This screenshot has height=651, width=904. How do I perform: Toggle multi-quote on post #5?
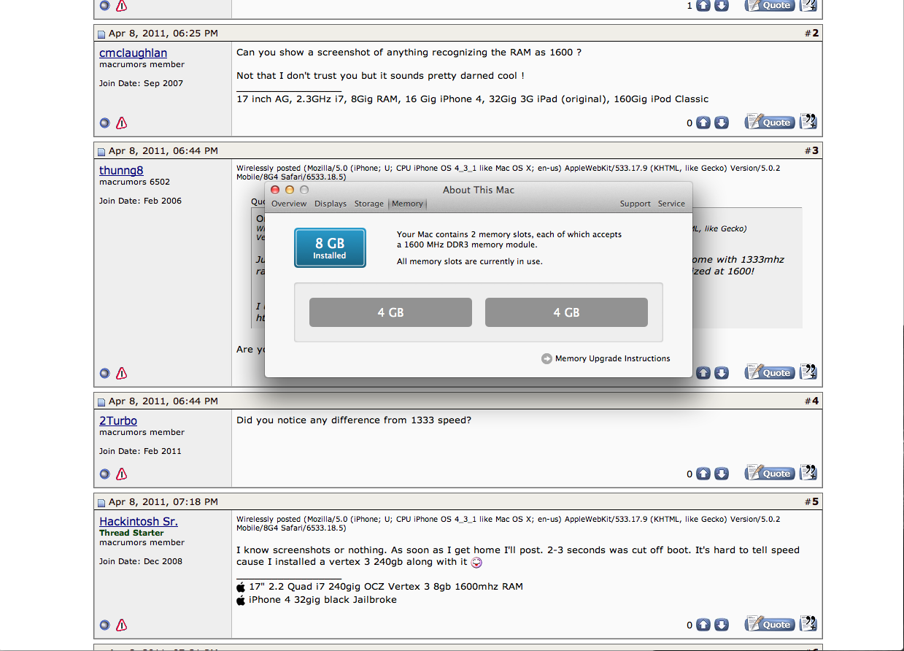(808, 624)
